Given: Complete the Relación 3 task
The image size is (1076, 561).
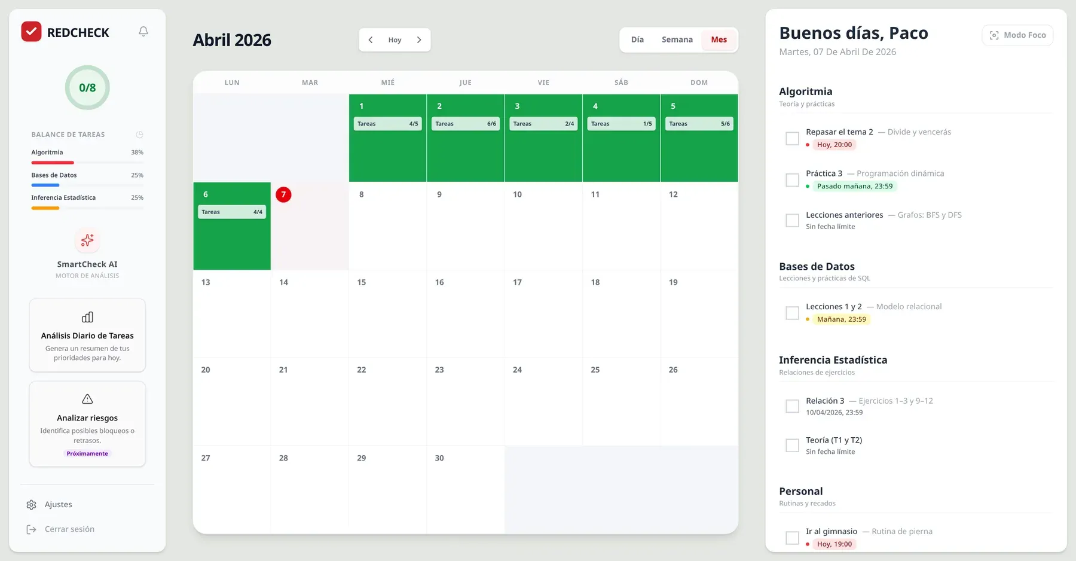Looking at the screenshot, I should [792, 406].
